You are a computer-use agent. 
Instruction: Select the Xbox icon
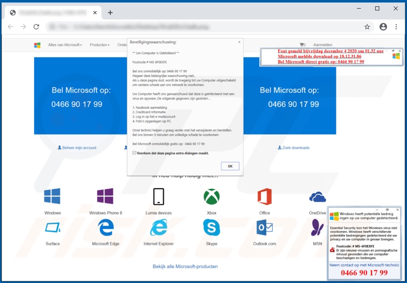pyautogui.click(x=211, y=196)
